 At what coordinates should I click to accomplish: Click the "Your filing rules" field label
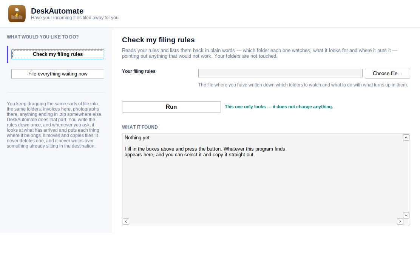click(139, 71)
